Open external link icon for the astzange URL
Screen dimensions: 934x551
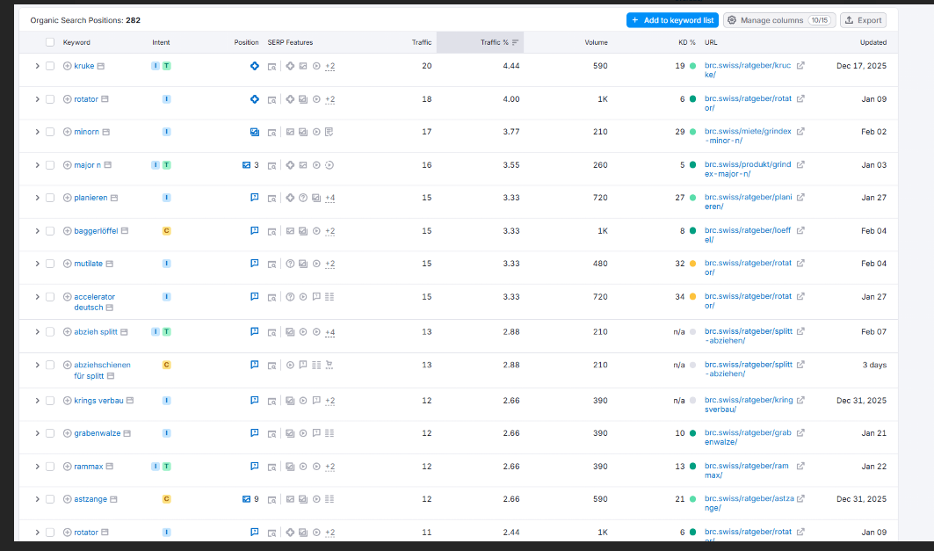point(800,499)
